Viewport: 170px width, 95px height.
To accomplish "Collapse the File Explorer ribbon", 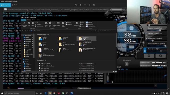I will [114, 20].
